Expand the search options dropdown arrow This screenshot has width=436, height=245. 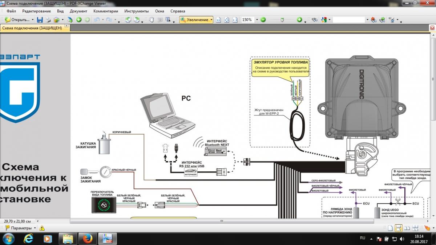click(397, 20)
